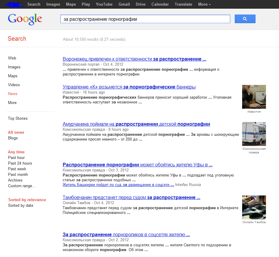Open the More dropdown in top bar
Viewport: 279px width, 257px height.
click(204, 4)
